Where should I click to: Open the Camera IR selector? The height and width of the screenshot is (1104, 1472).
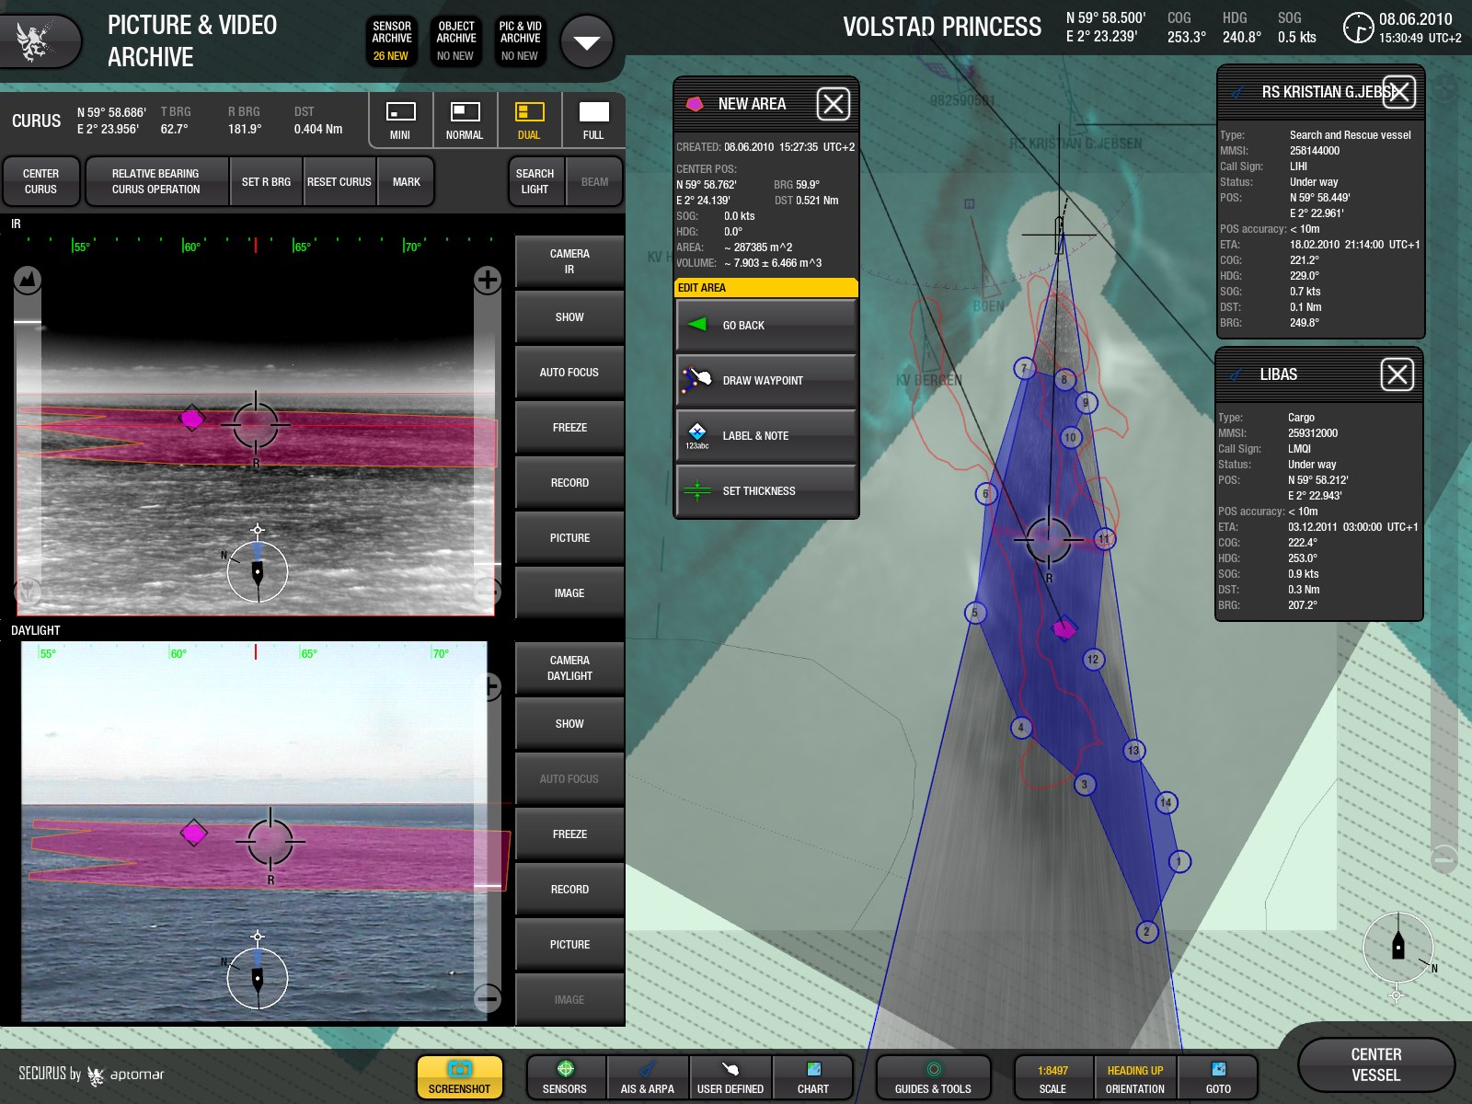(569, 261)
